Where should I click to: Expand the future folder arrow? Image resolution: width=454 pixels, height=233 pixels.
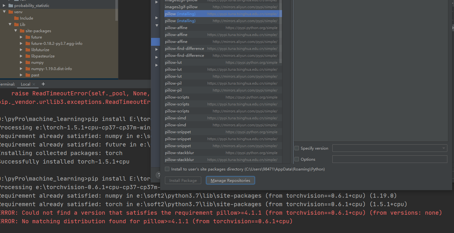(21, 37)
